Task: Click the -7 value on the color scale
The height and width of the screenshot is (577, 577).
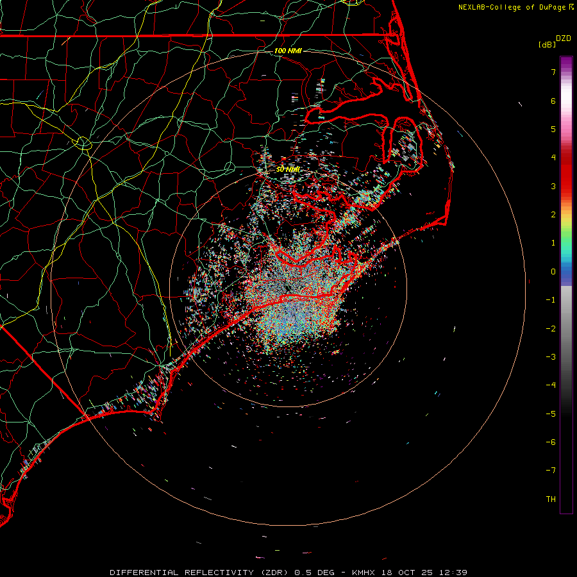Action: [x=551, y=471]
